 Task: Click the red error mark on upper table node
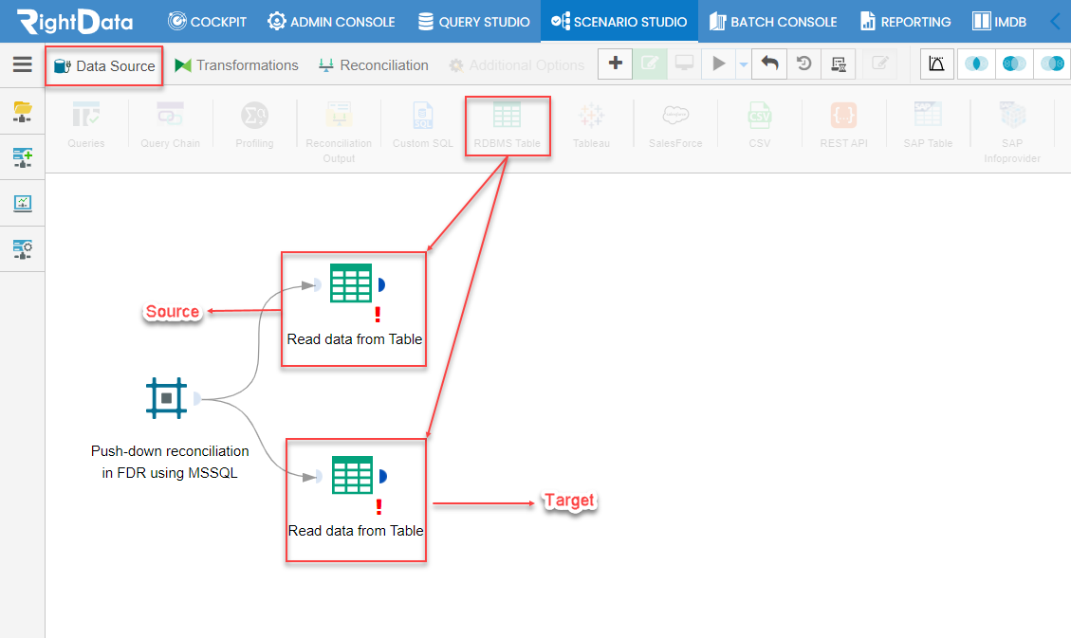coord(377,315)
